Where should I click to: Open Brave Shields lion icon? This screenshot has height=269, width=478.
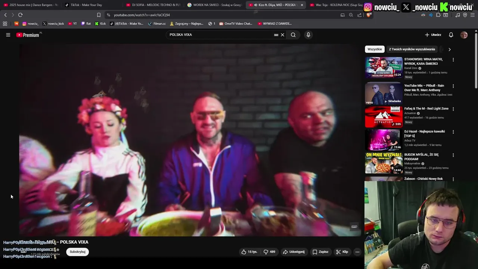coord(368,15)
